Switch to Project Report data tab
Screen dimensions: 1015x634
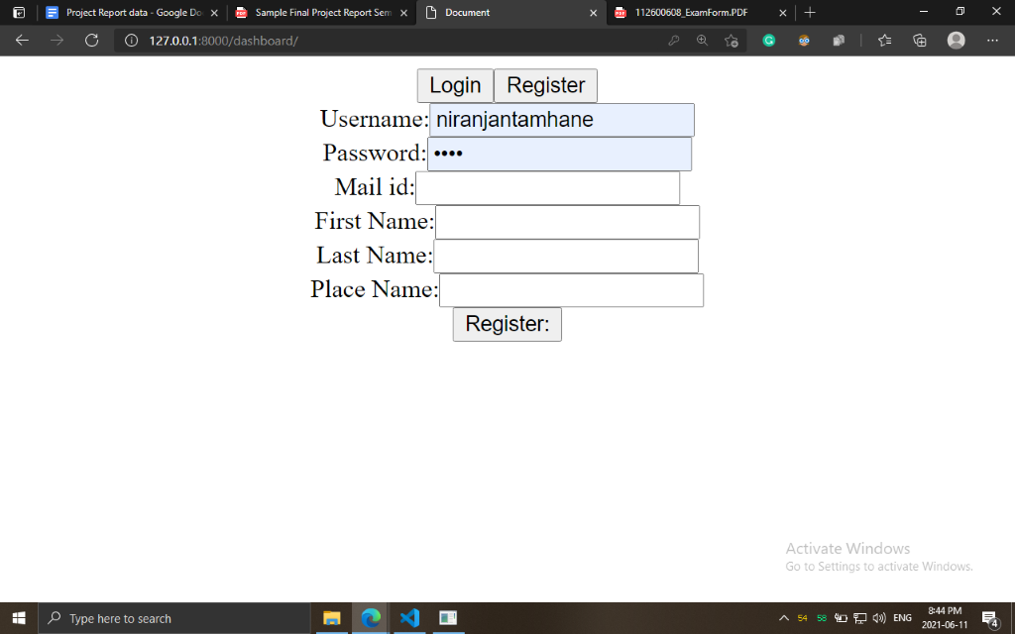(x=129, y=13)
